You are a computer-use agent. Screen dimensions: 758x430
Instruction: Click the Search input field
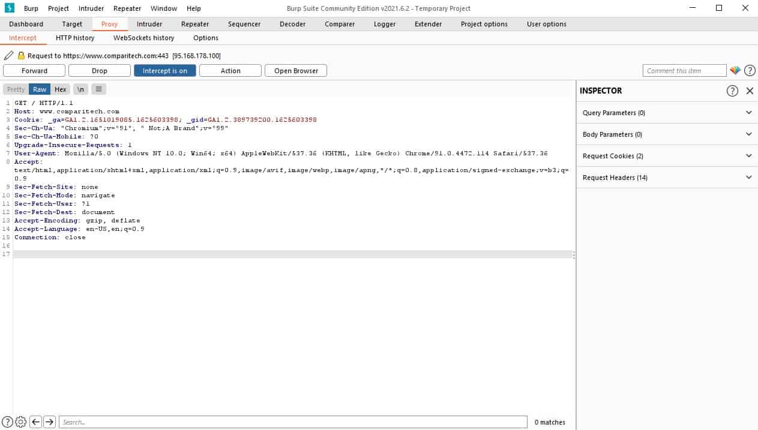tap(293, 422)
